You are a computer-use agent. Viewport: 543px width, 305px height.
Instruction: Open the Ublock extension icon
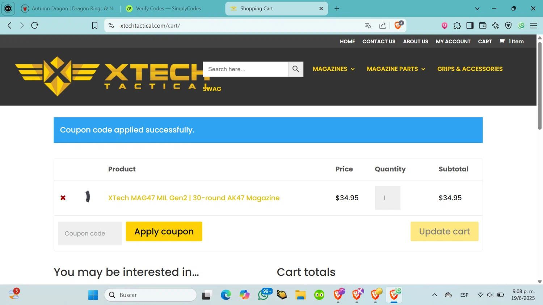click(x=445, y=25)
